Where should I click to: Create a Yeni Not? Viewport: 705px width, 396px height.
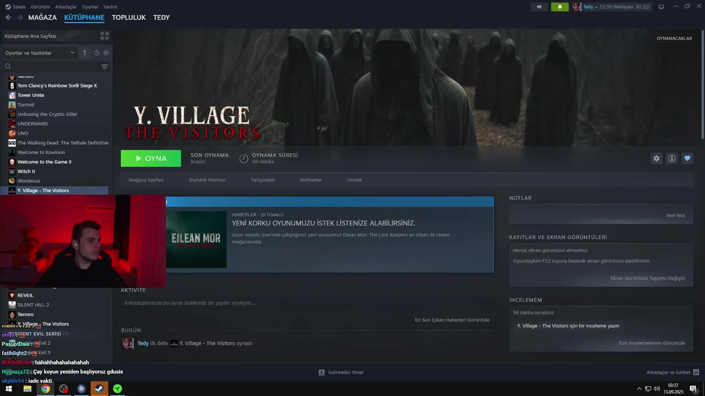[x=675, y=216]
